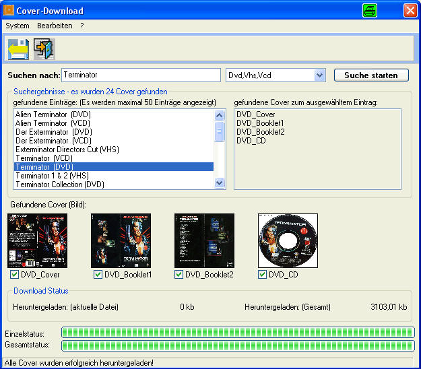The height and width of the screenshot is (369, 421).
Task: Click the green icon in the title bar
Action: pyautogui.click(x=370, y=10)
